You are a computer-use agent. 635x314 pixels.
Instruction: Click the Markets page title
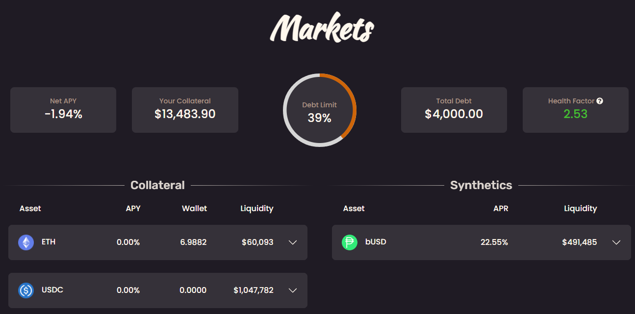[x=322, y=28]
